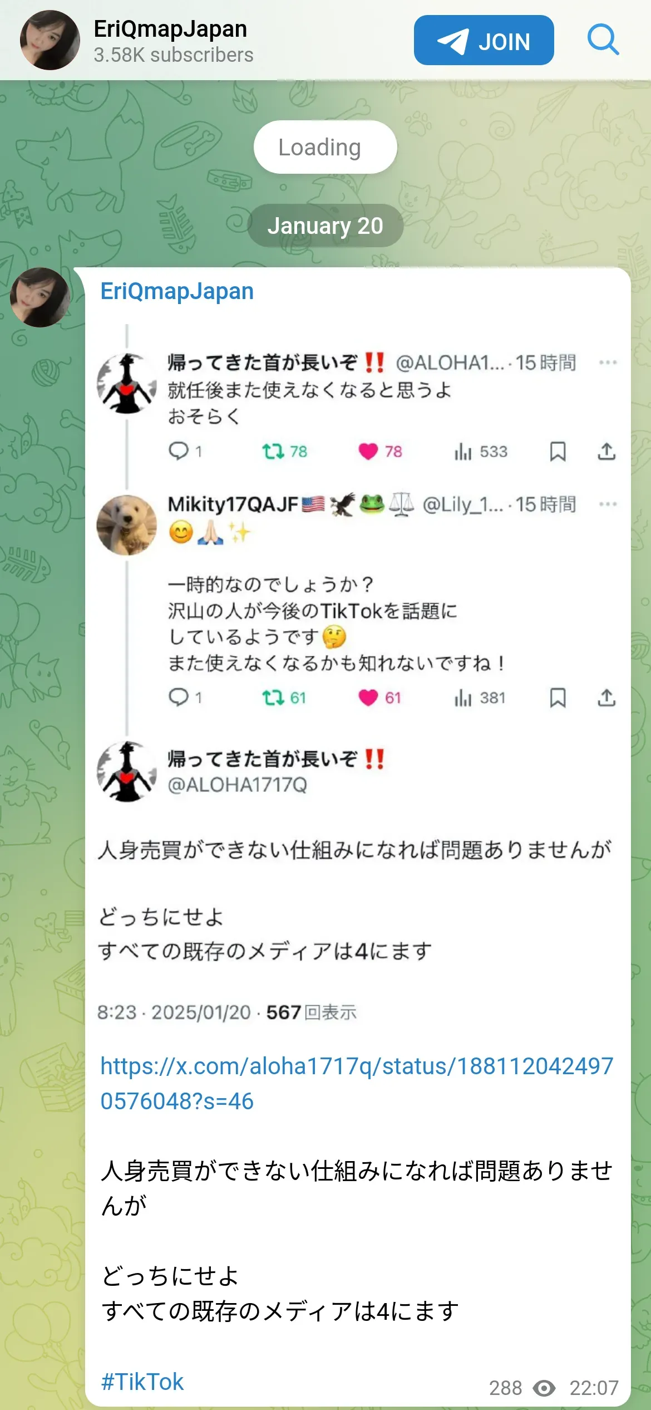Click the Loading pill button

[x=325, y=147]
